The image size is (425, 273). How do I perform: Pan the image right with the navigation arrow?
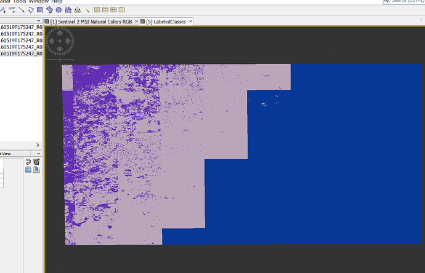tap(68, 41)
